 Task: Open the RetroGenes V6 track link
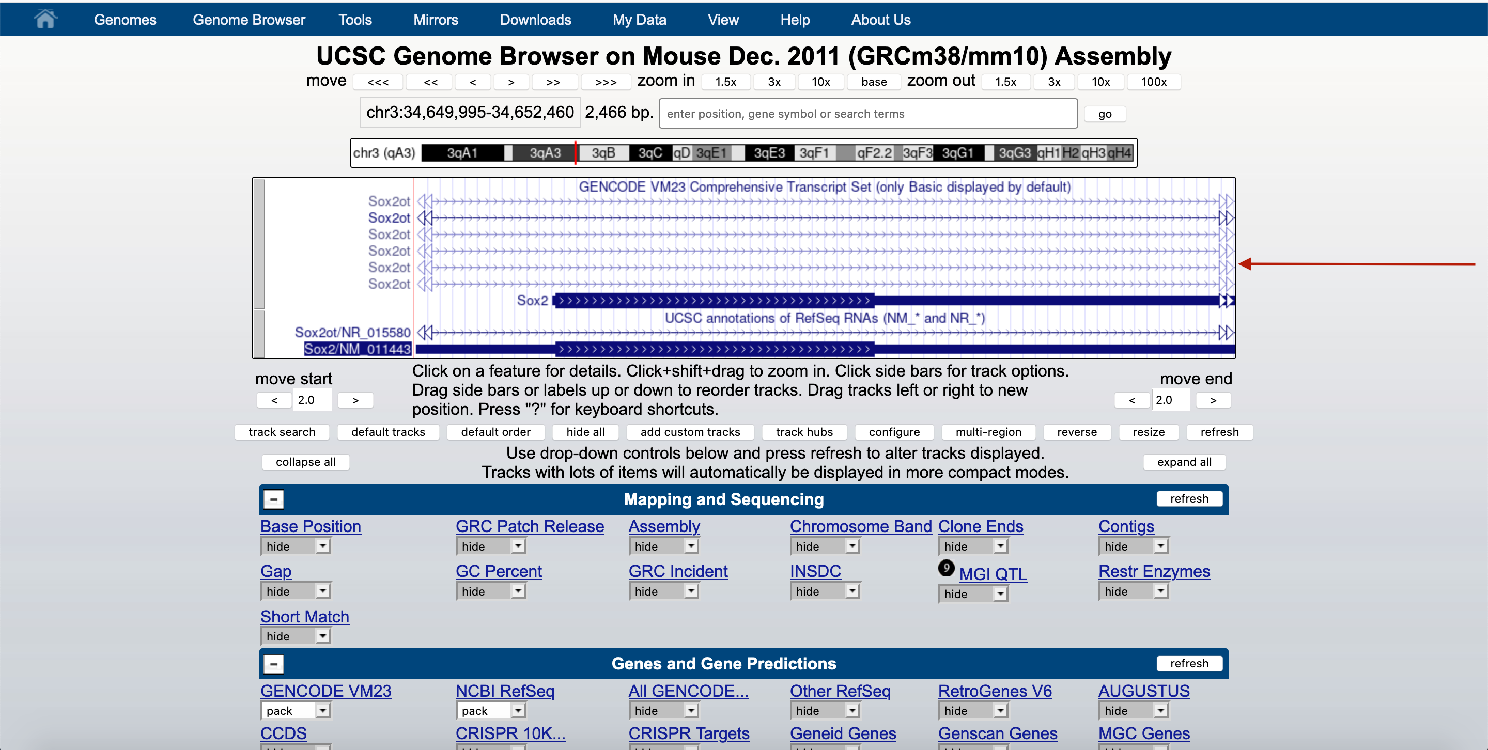(995, 691)
